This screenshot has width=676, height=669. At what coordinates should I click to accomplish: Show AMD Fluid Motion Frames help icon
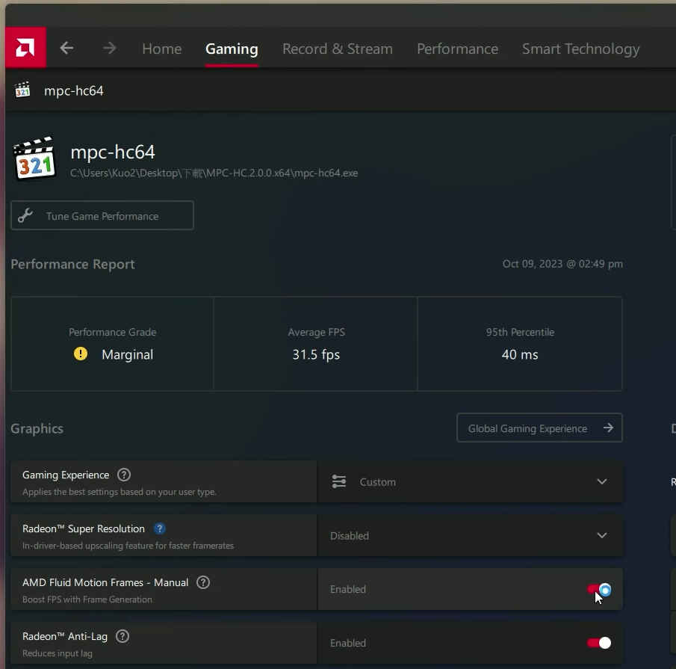pyautogui.click(x=203, y=582)
